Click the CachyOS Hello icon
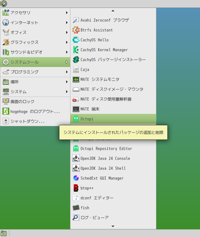200x237 pixels. pyautogui.click(x=76, y=40)
